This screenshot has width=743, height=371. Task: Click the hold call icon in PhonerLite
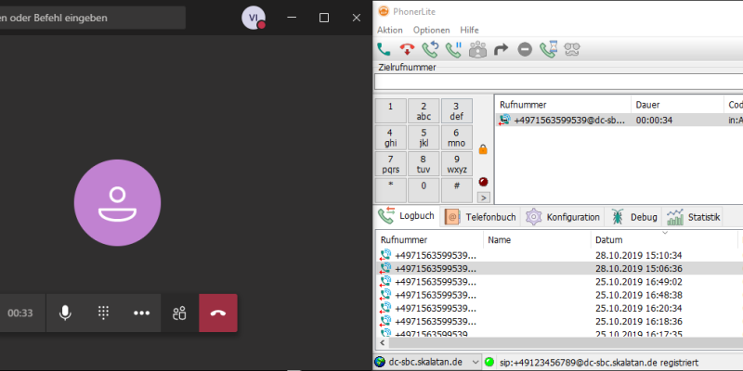tap(454, 50)
